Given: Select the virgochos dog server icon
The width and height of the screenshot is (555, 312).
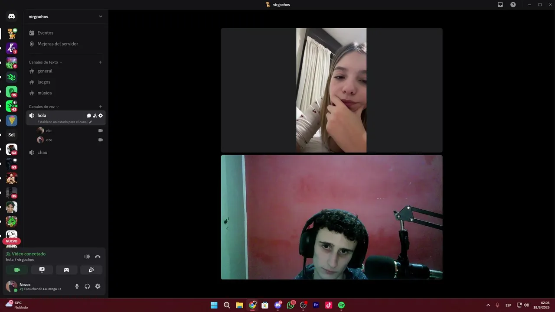Looking at the screenshot, I should 12,33.
